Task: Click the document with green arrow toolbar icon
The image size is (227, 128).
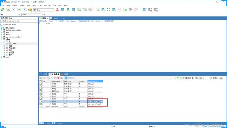Action: (x=97, y=10)
